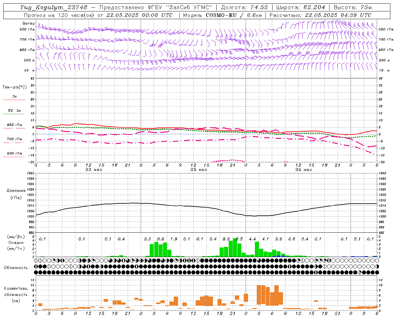This screenshot has width=395, height=316.
Task: Click the 4.1 precipitation total
Action: (265, 239)
